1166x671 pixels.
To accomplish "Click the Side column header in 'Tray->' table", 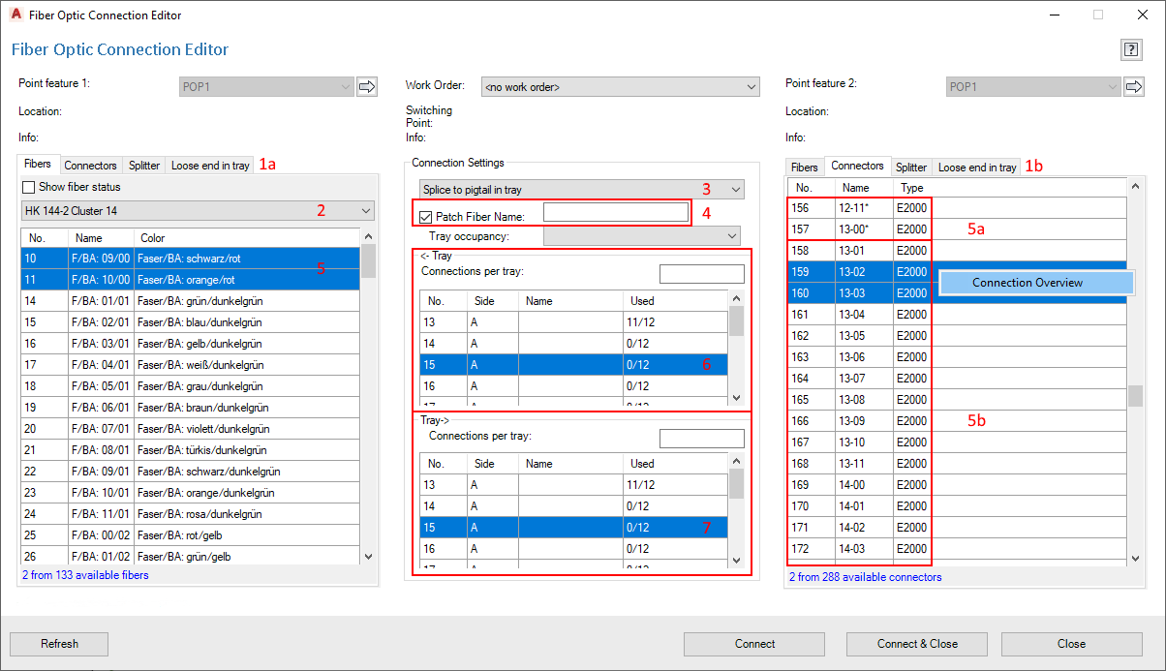I will point(492,464).
